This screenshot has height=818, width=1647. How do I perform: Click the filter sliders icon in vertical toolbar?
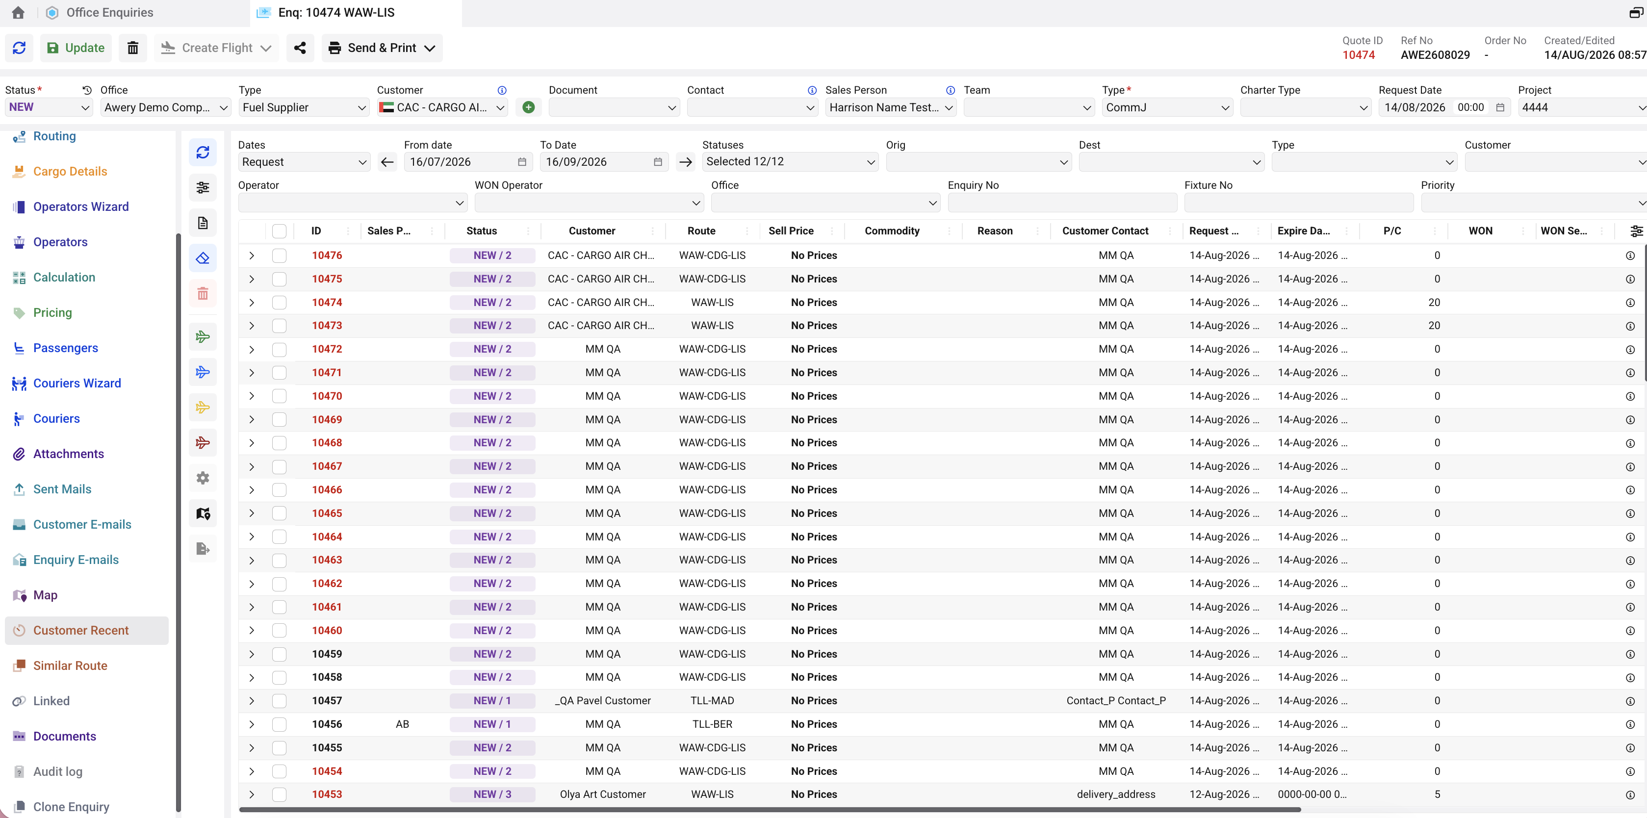pos(203,187)
